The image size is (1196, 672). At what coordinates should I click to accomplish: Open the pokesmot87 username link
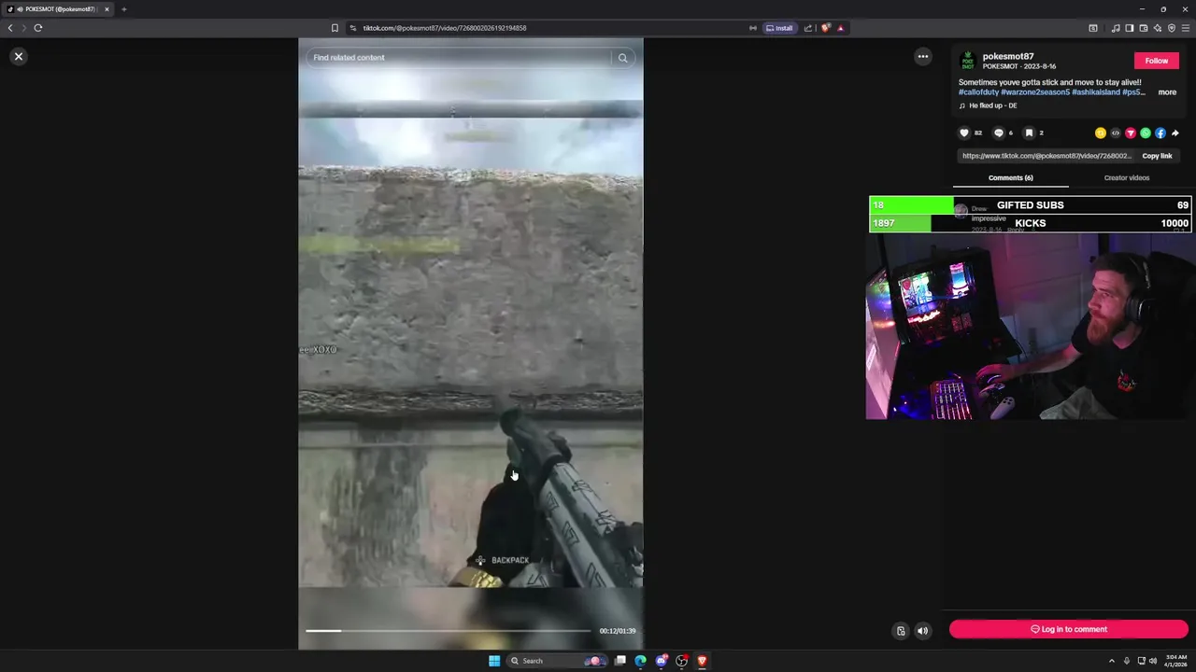tap(1007, 57)
